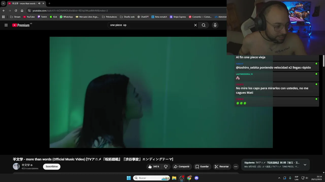Open the tray volume speaker icon
The height and width of the screenshot is (182, 325).
(307, 178)
